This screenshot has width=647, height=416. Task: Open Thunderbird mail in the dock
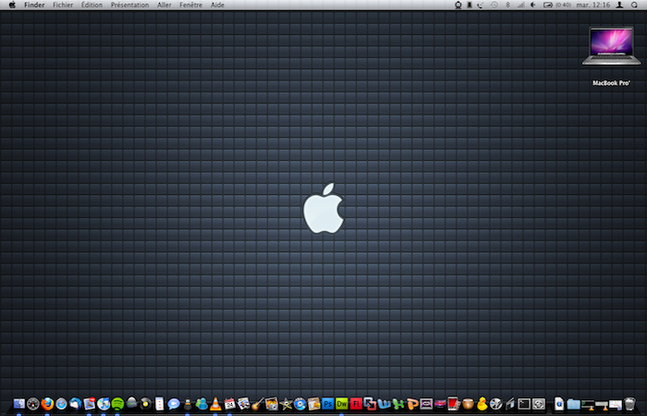75,404
